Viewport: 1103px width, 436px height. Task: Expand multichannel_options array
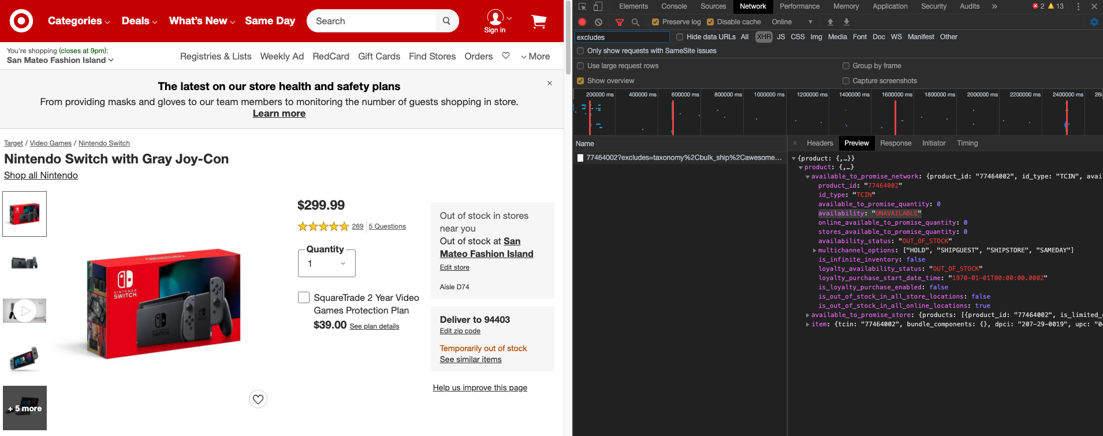click(x=814, y=251)
